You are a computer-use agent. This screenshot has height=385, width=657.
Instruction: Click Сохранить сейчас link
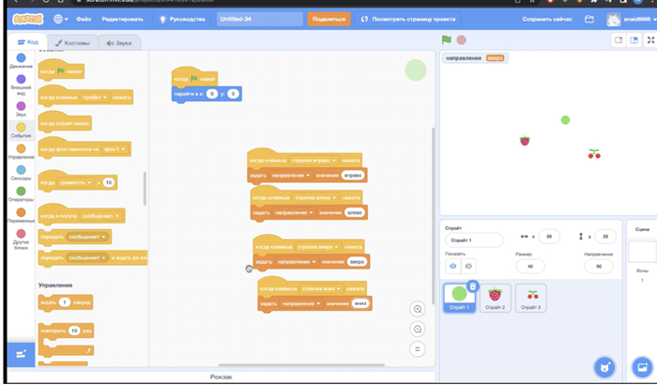tap(547, 18)
